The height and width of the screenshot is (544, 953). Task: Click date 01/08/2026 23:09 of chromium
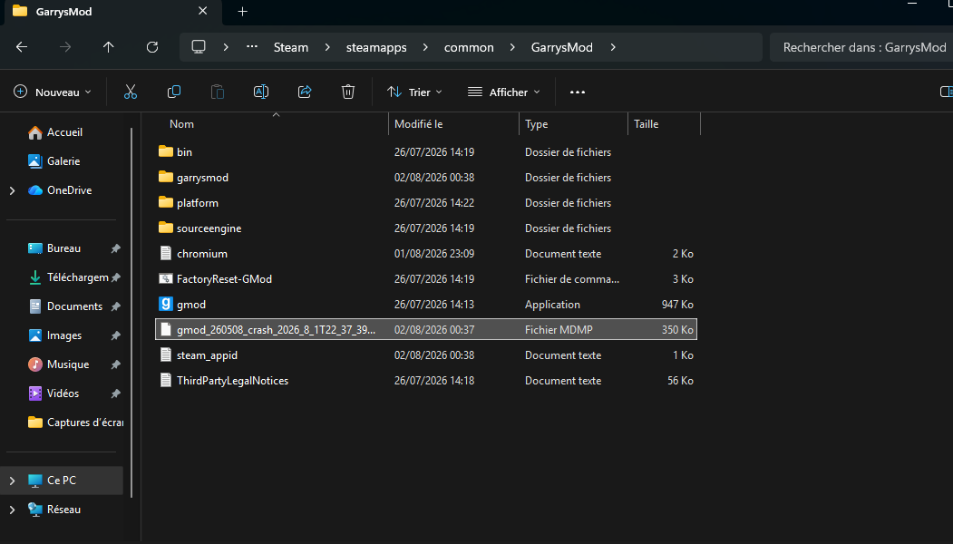click(x=434, y=254)
